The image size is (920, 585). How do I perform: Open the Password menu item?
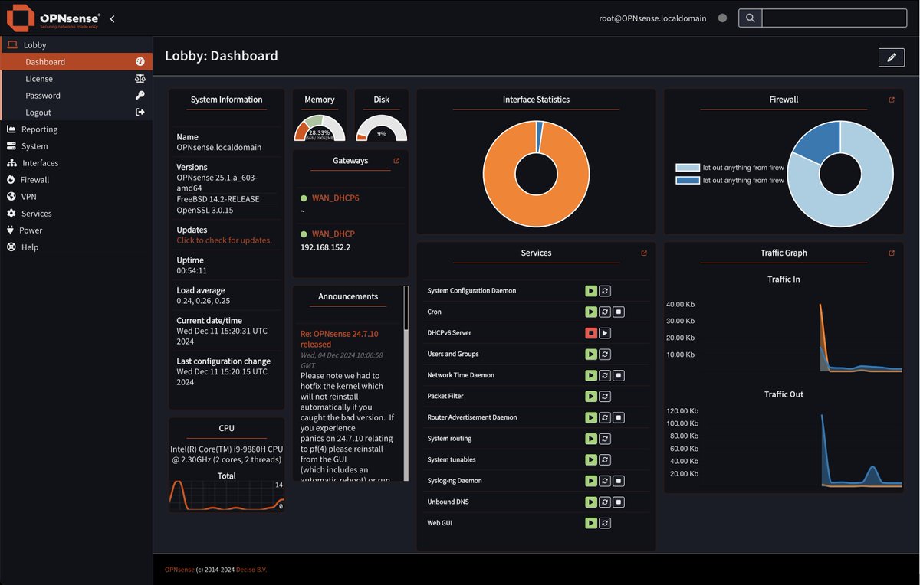tap(77, 96)
